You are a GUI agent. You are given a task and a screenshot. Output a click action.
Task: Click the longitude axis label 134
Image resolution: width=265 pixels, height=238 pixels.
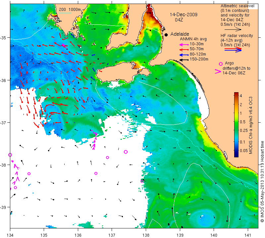(x=10, y=235)
